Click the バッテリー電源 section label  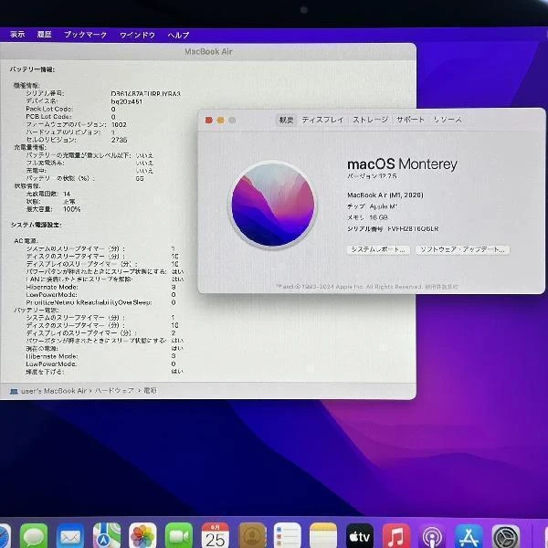(36, 311)
